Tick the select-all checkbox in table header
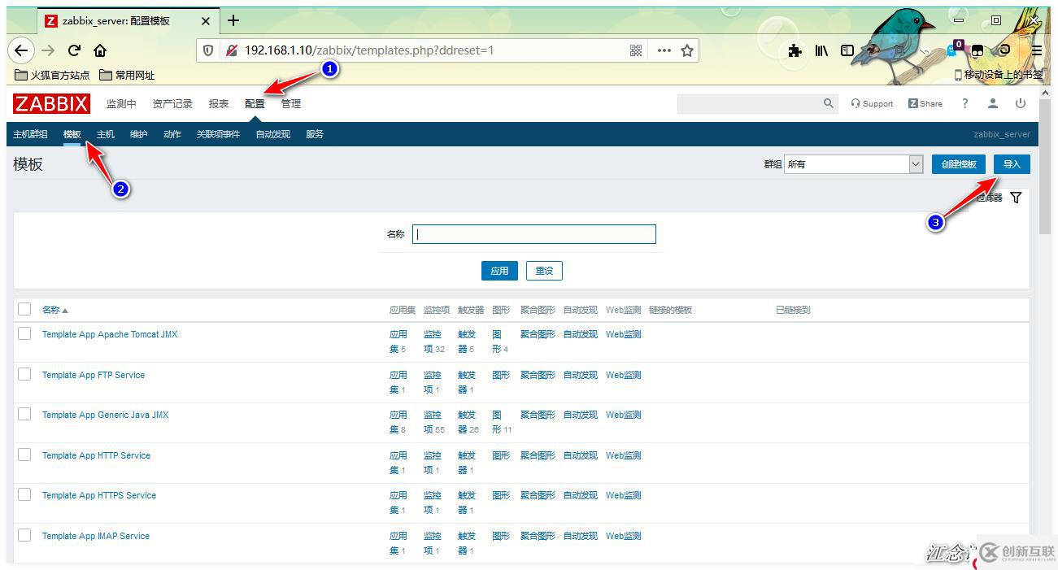This screenshot has height=570, width=1058. (24, 309)
